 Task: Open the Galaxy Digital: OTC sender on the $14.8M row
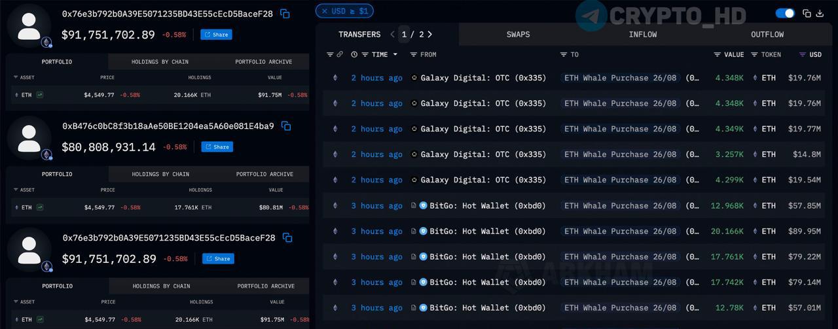tap(483, 154)
